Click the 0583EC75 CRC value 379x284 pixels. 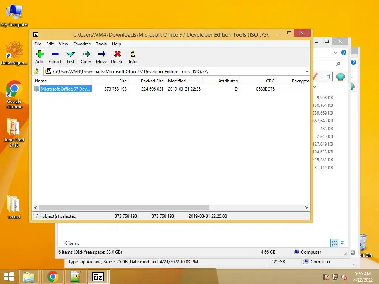click(265, 89)
